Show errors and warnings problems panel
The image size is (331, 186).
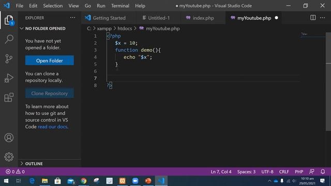pyautogui.click(x=15, y=172)
